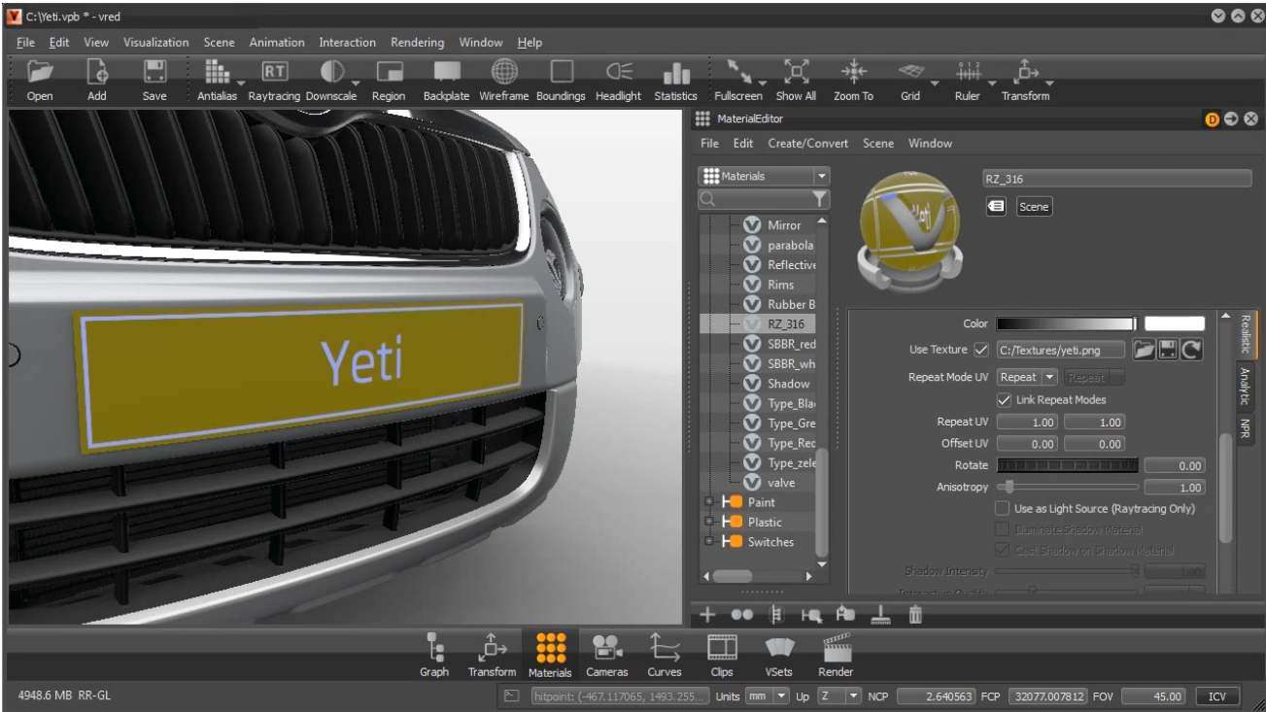Screen dimensions: 1266x712
Task: Click the Save toolbar icon
Action: [154, 73]
